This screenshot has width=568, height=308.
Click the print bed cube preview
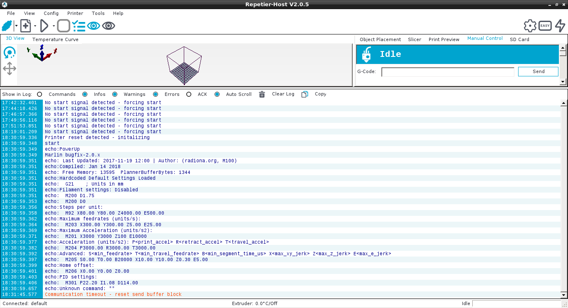[184, 65]
